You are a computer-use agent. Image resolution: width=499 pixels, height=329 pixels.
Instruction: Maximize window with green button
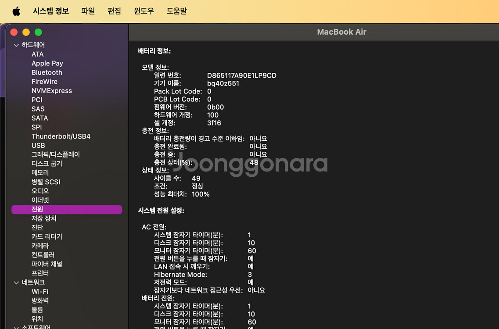point(38,32)
